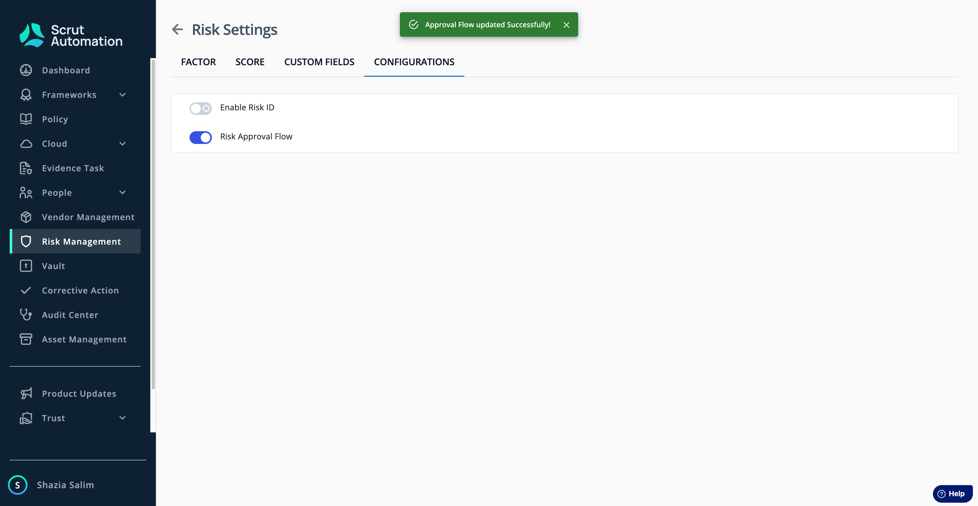The width and height of the screenshot is (978, 506).
Task: Click the Trust icon in sidebar
Action: click(x=26, y=418)
